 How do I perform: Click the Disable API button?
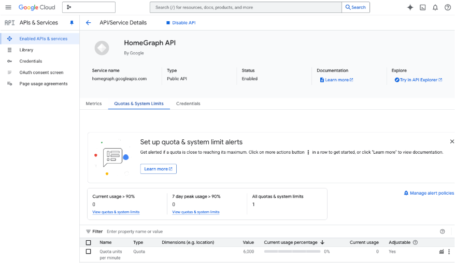click(180, 23)
